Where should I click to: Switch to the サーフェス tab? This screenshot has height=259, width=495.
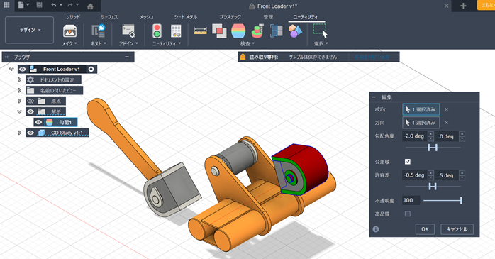tap(109, 17)
